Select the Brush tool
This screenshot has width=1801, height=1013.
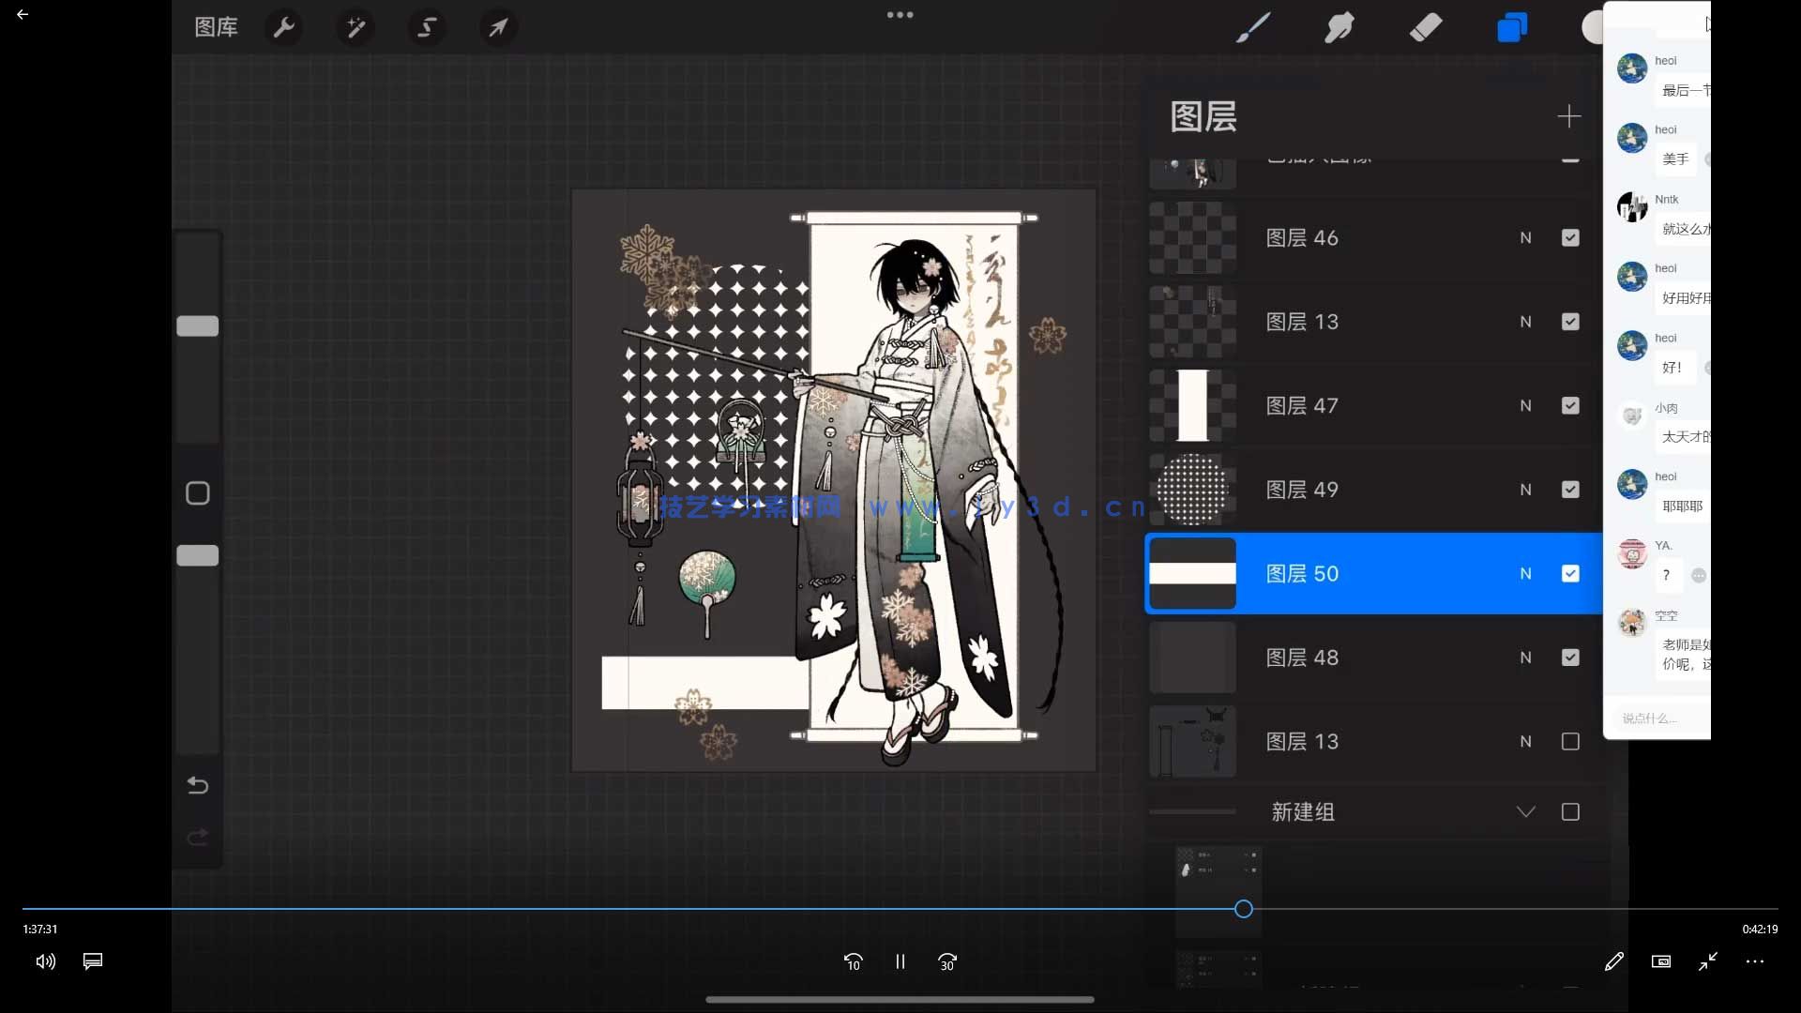1254,27
